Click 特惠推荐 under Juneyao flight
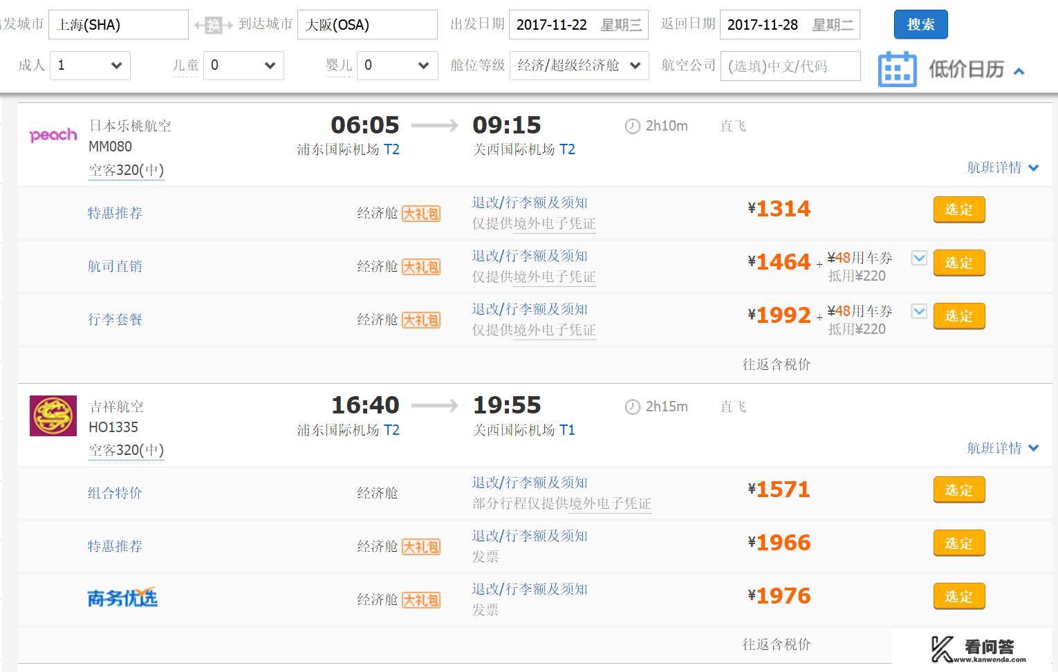Viewport: 1058px width, 672px height. 115,546
